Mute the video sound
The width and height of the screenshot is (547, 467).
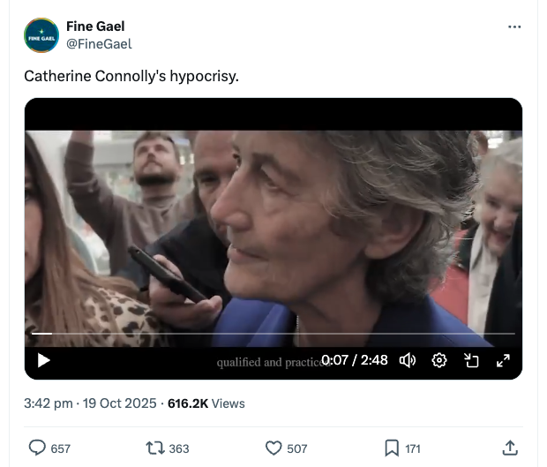click(x=408, y=360)
